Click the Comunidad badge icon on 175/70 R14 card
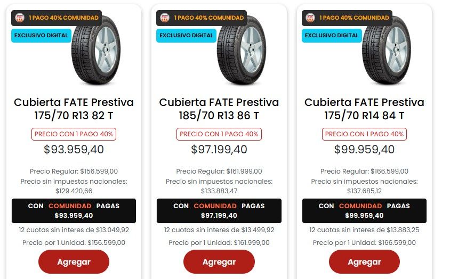 click(310, 18)
